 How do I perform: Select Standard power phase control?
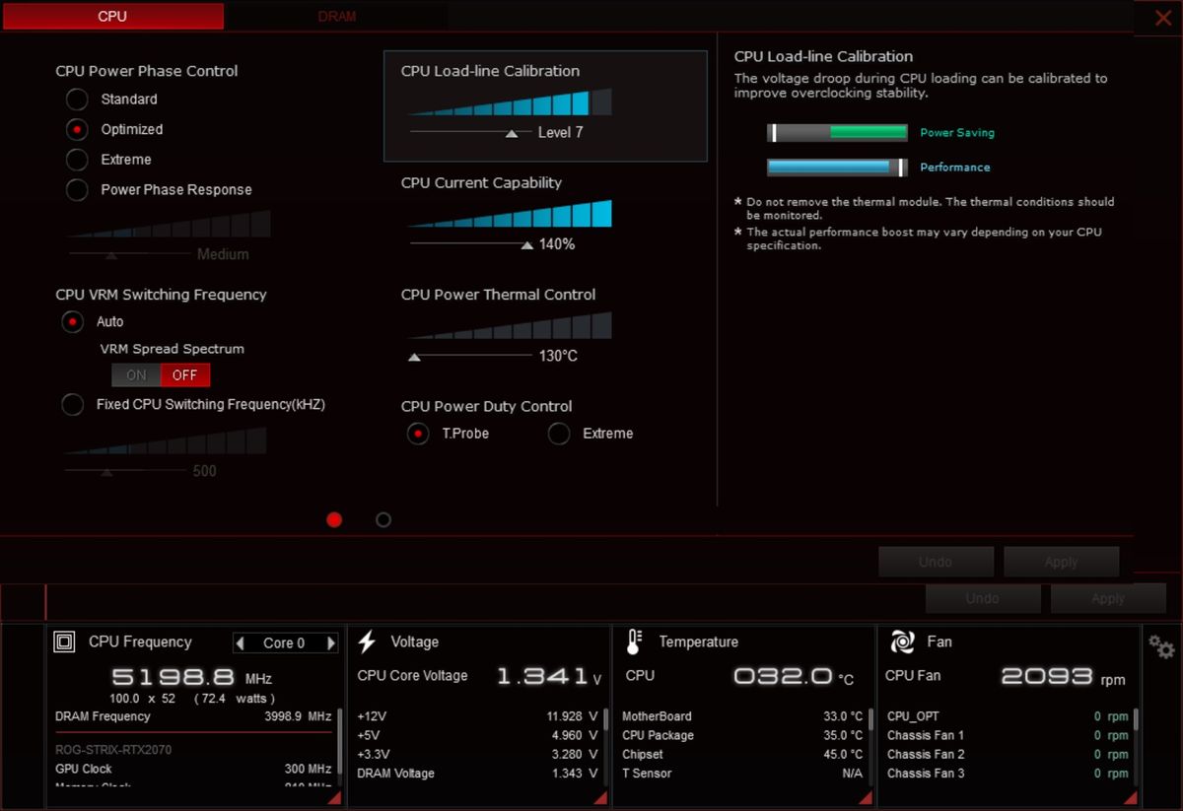(77, 100)
